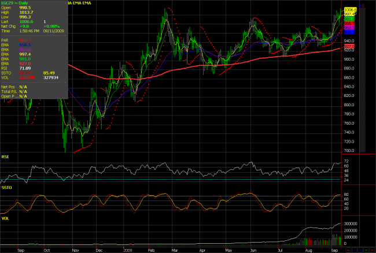Click the EGC29 ~ Daily chart title
The width and height of the screenshot is (376, 253).
(14, 3)
